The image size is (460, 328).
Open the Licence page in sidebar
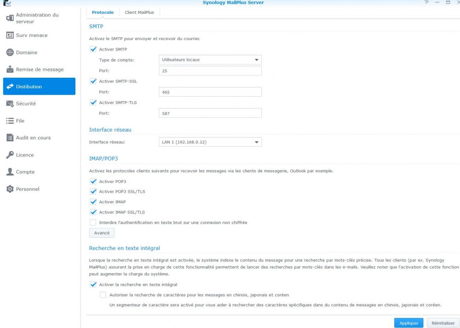point(39,155)
